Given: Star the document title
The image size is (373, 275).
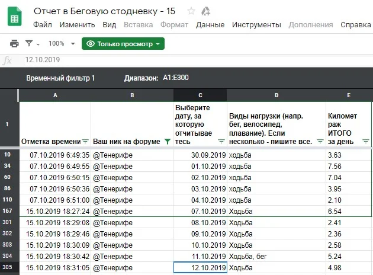Looking at the screenshot, I should pyautogui.click(x=191, y=11).
